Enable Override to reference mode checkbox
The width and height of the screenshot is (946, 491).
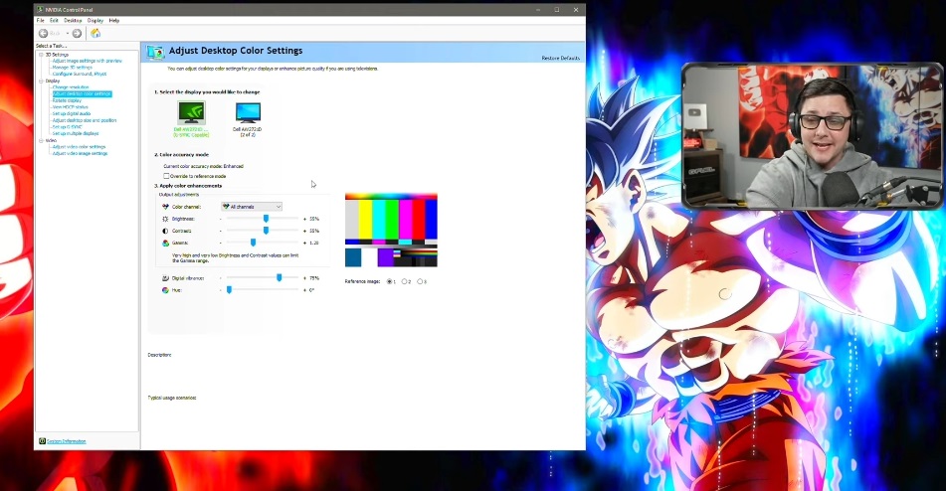point(166,176)
